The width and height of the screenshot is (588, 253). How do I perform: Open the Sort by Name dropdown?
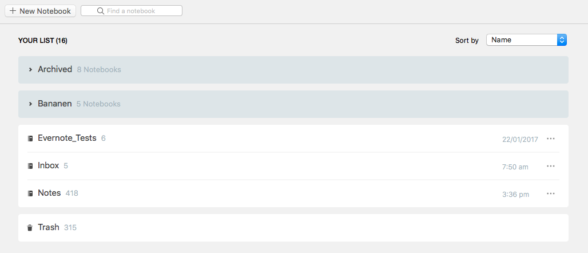[x=526, y=40]
